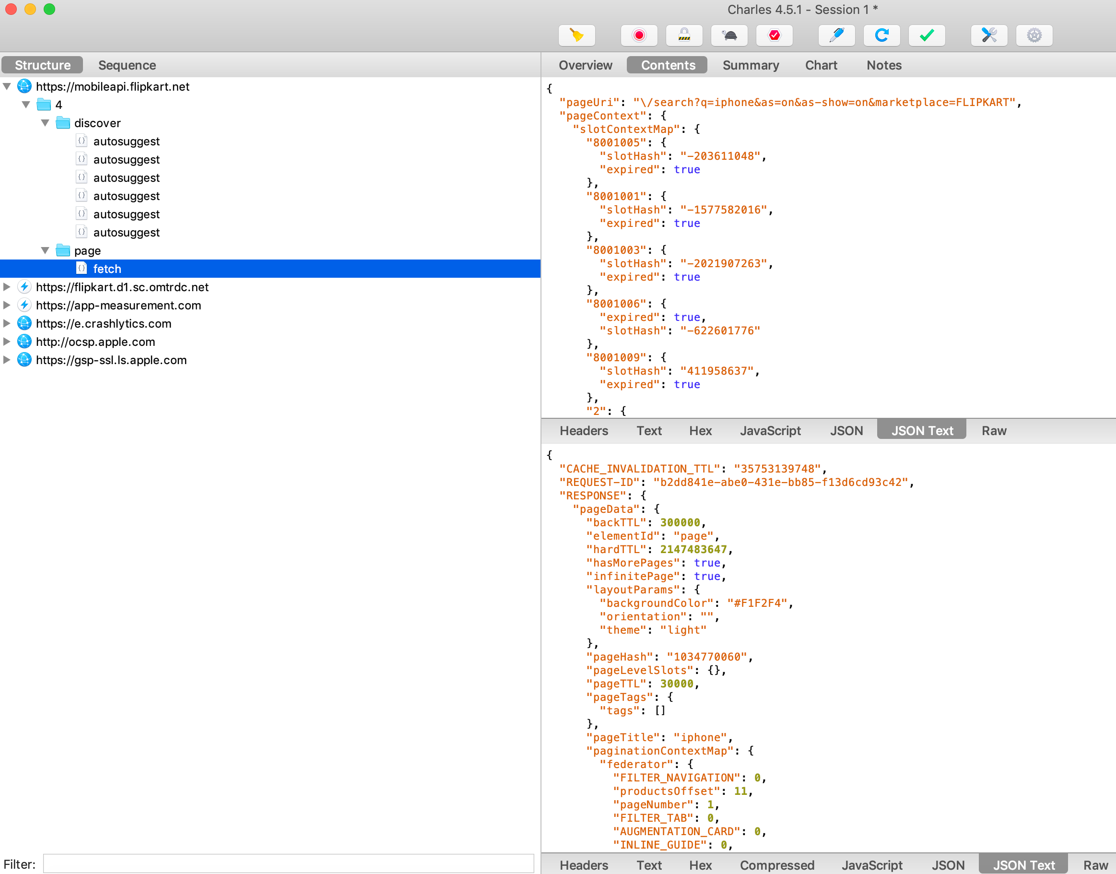
Task: Click the green checkmark validate icon
Action: [x=926, y=35]
